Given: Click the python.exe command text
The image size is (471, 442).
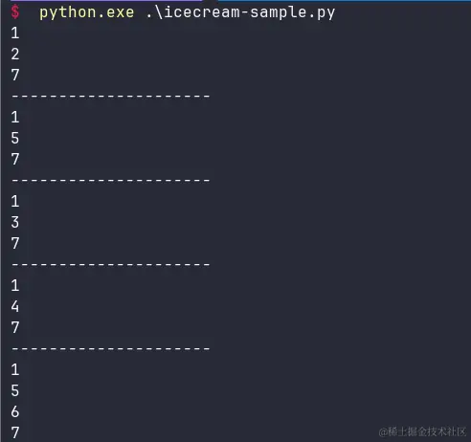Looking at the screenshot, I should tap(87, 13).
